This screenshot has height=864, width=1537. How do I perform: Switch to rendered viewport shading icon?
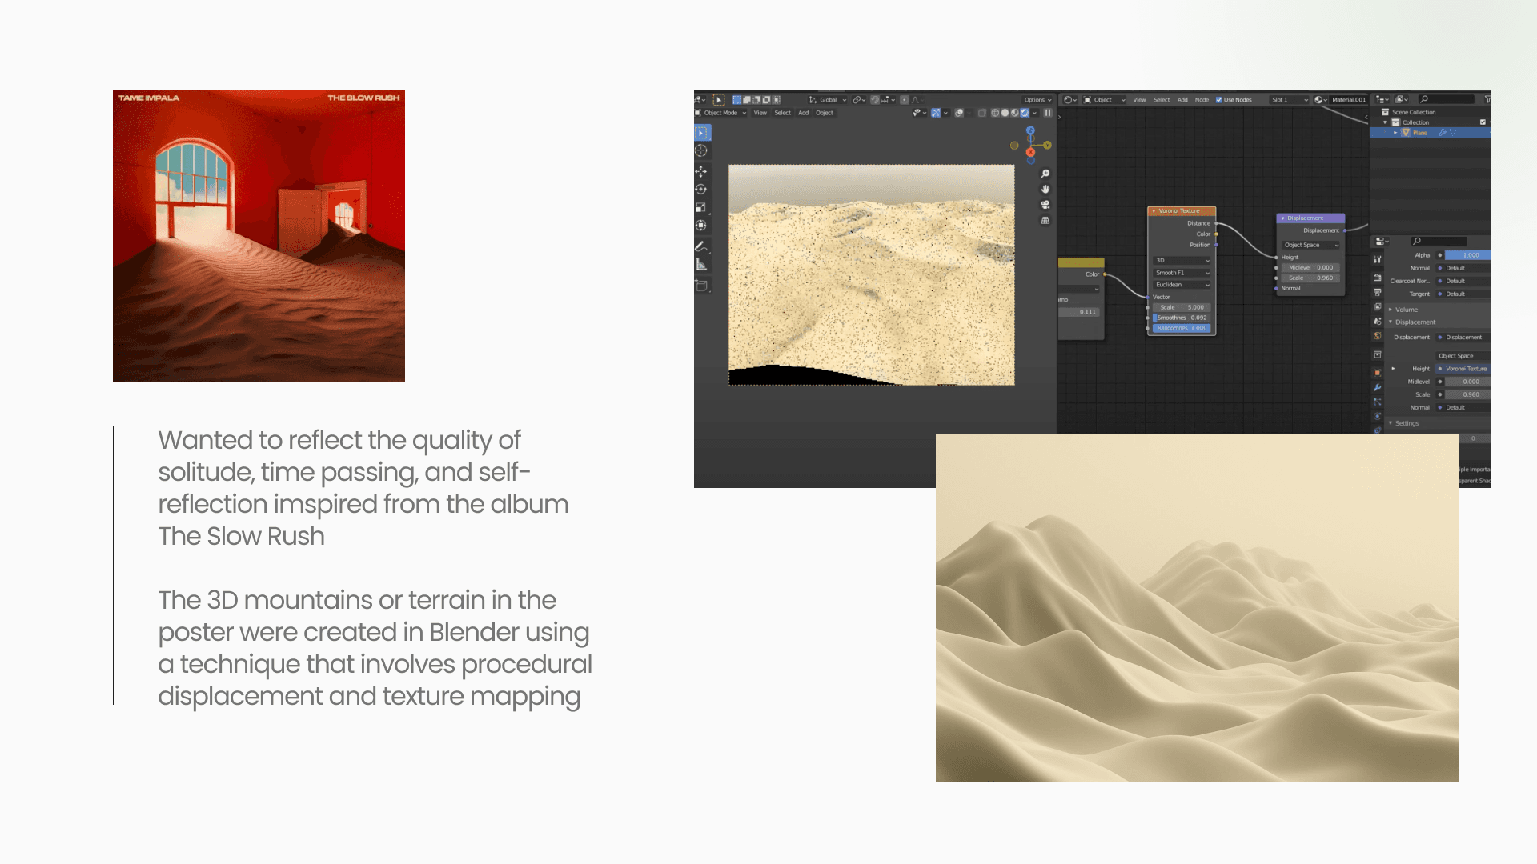click(x=1025, y=113)
